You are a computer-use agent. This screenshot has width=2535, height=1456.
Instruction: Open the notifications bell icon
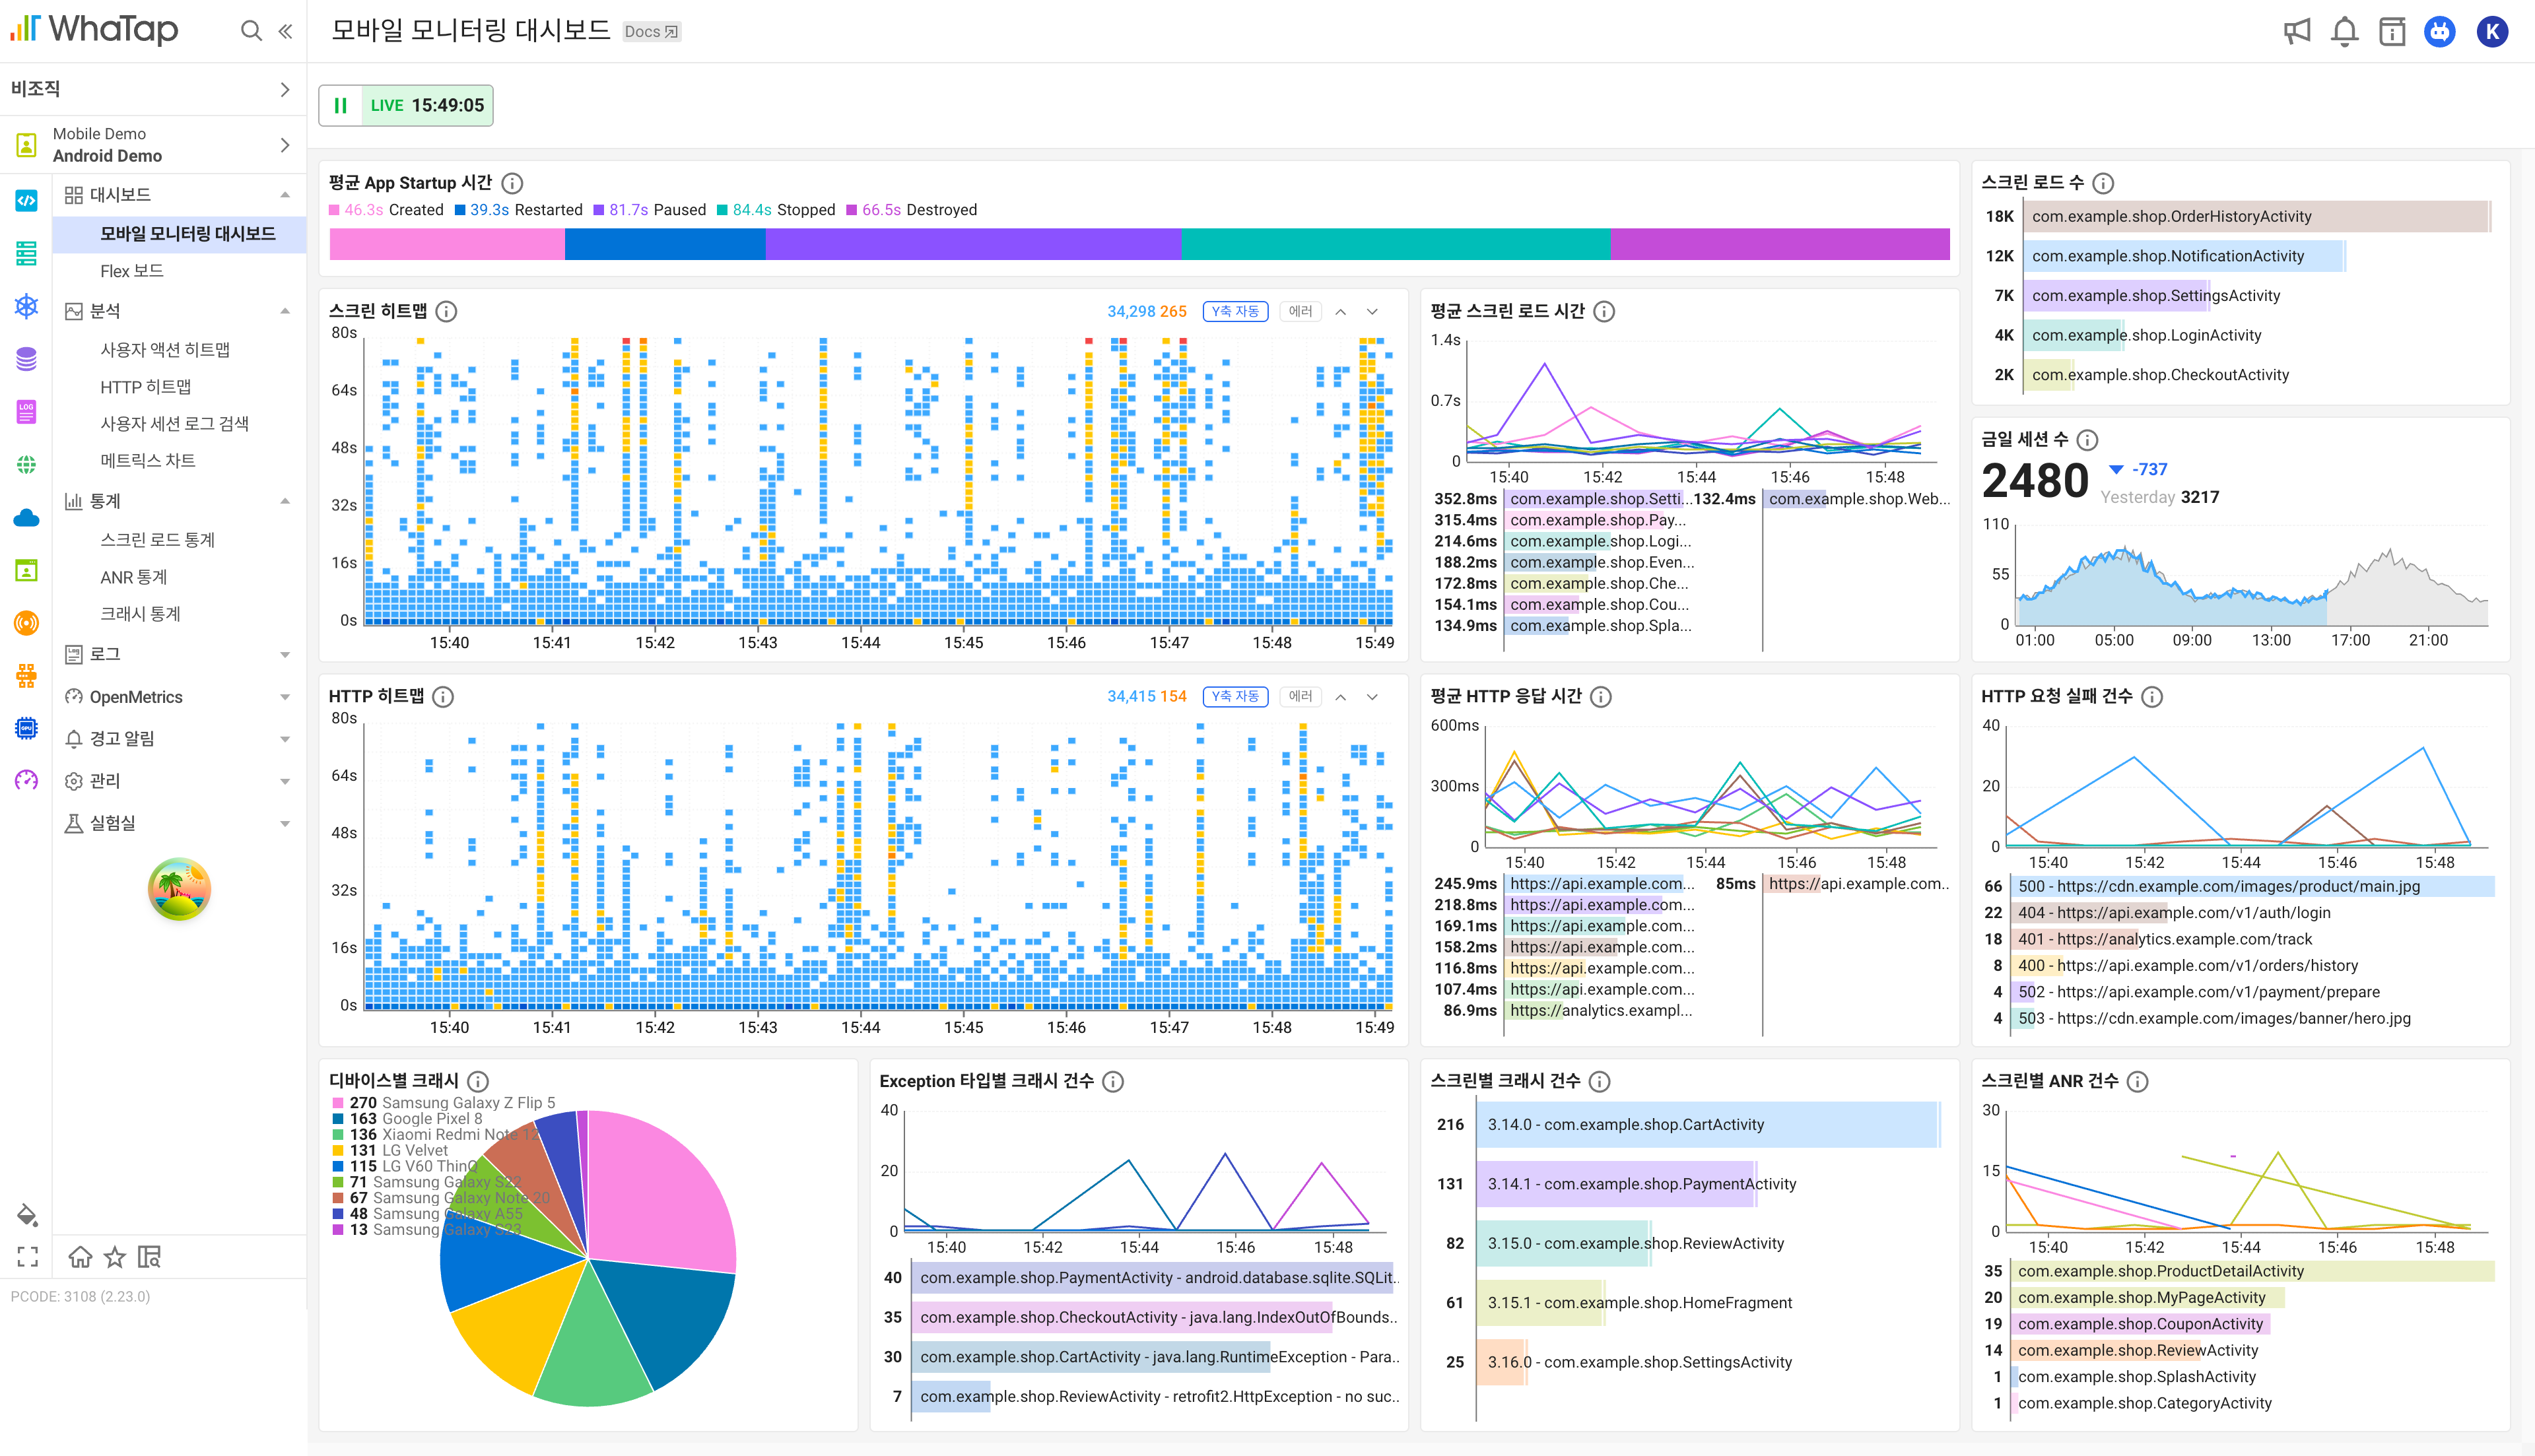(2344, 32)
